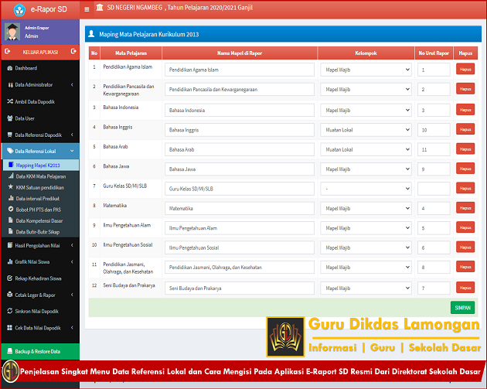Click the Mata Pelajaran column header
This screenshot has height=389, width=487.
(x=131, y=53)
